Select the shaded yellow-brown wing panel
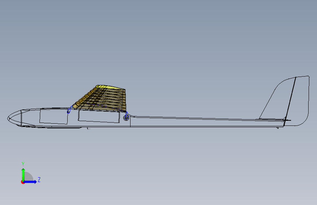 [x=103, y=99]
